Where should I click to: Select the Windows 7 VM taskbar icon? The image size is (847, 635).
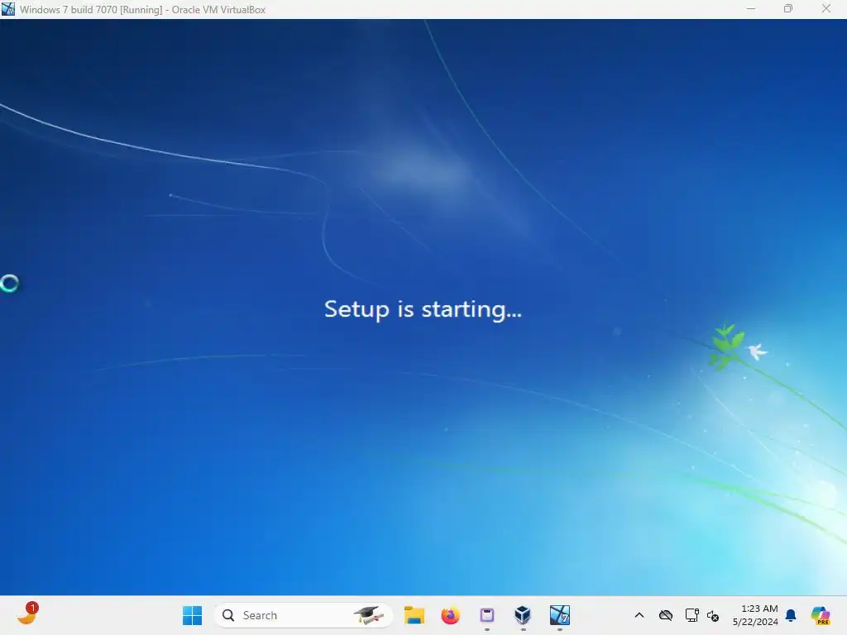click(x=560, y=615)
